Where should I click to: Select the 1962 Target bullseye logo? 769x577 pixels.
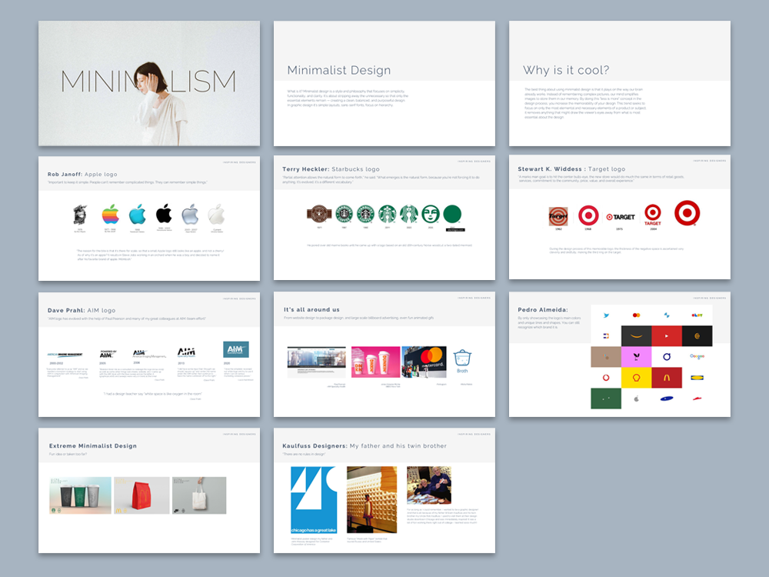click(558, 215)
